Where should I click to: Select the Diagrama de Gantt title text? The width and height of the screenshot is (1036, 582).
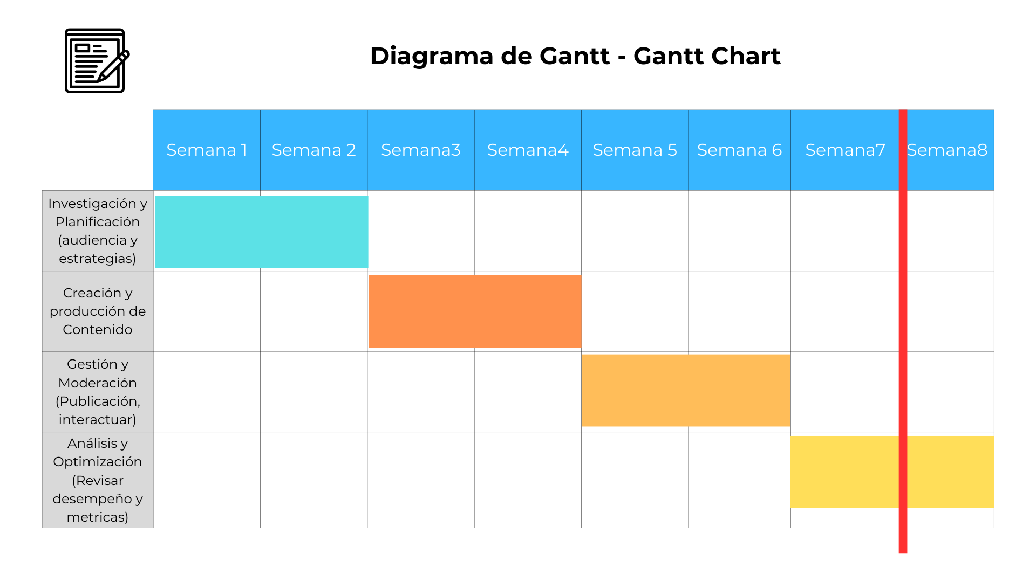tap(575, 56)
